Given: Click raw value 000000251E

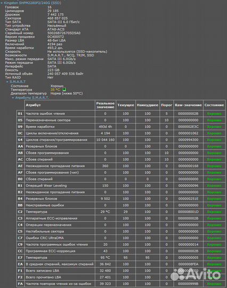Looking at the screenshot, I should tap(188, 198).
